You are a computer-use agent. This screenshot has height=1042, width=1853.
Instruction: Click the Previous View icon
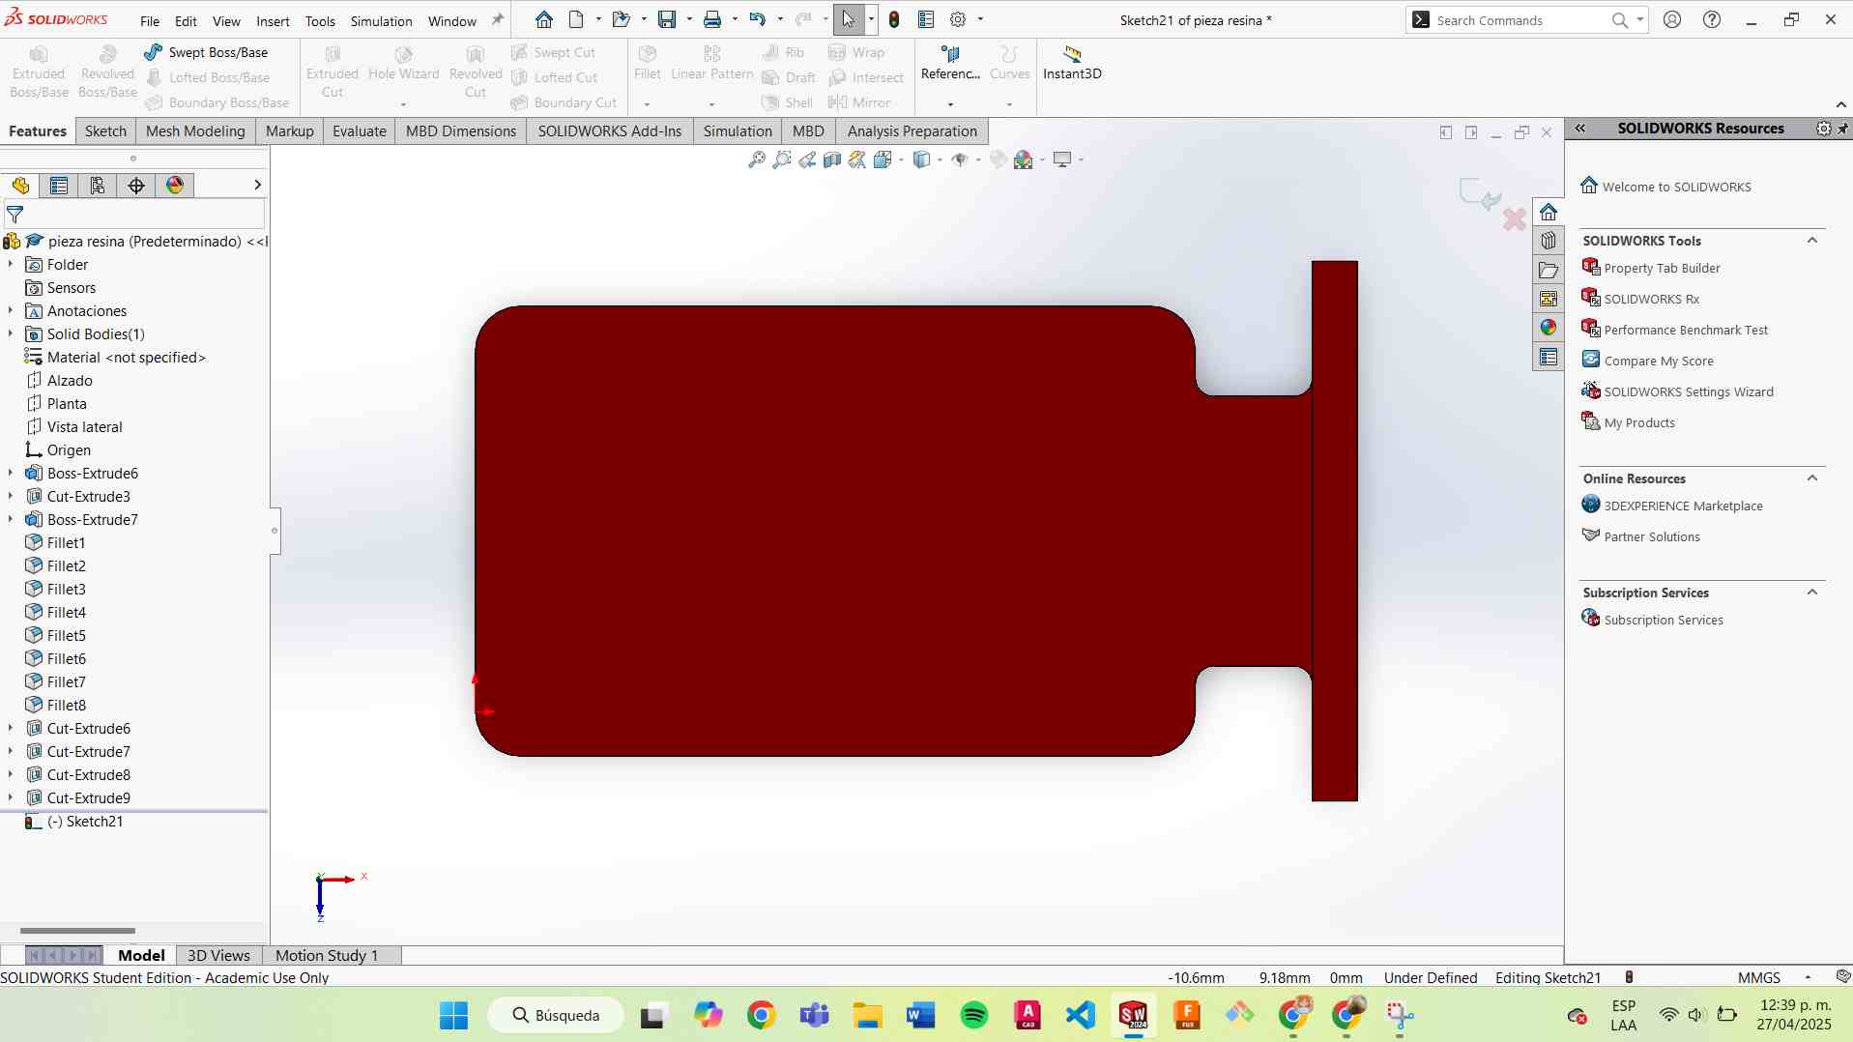pos(807,159)
